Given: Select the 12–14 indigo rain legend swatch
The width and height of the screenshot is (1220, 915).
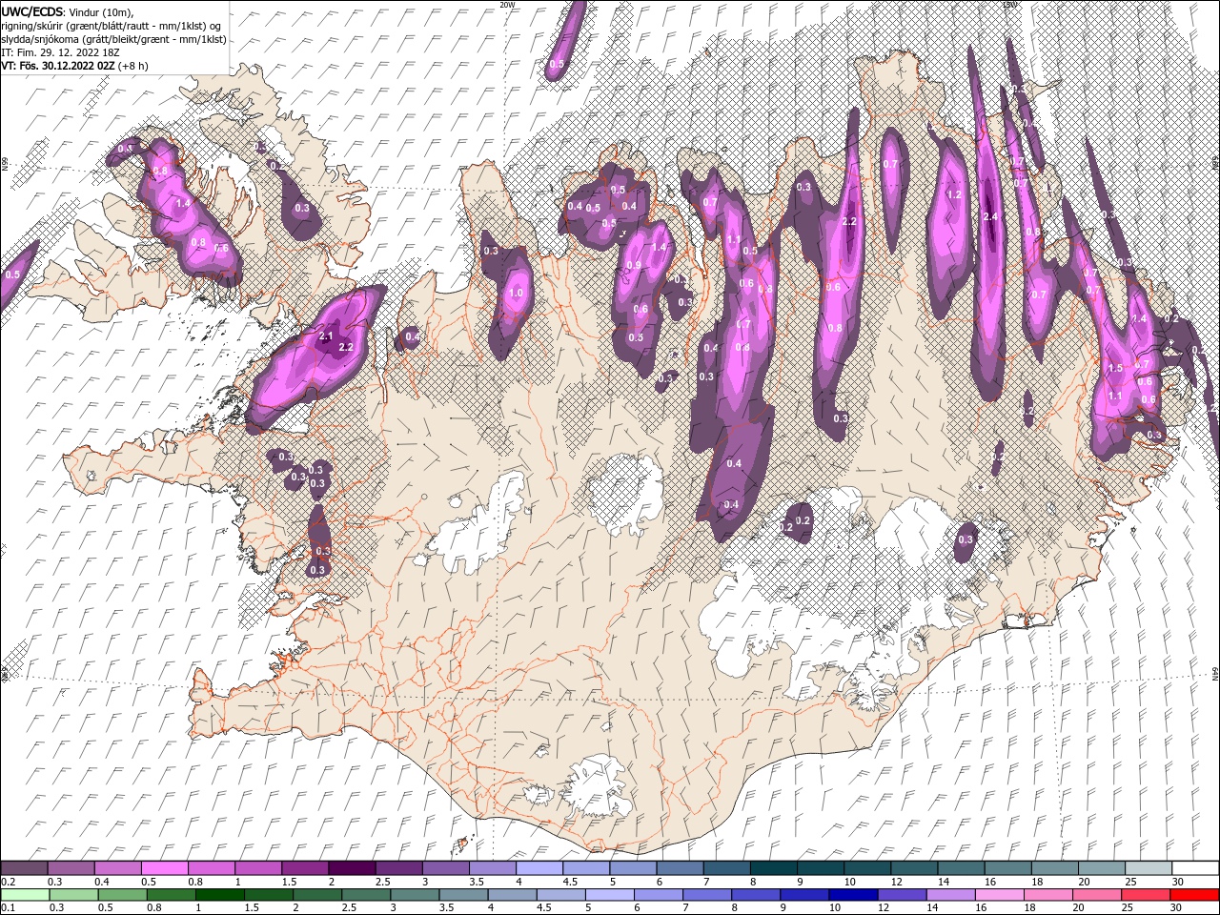Looking at the screenshot, I should coord(901,895).
